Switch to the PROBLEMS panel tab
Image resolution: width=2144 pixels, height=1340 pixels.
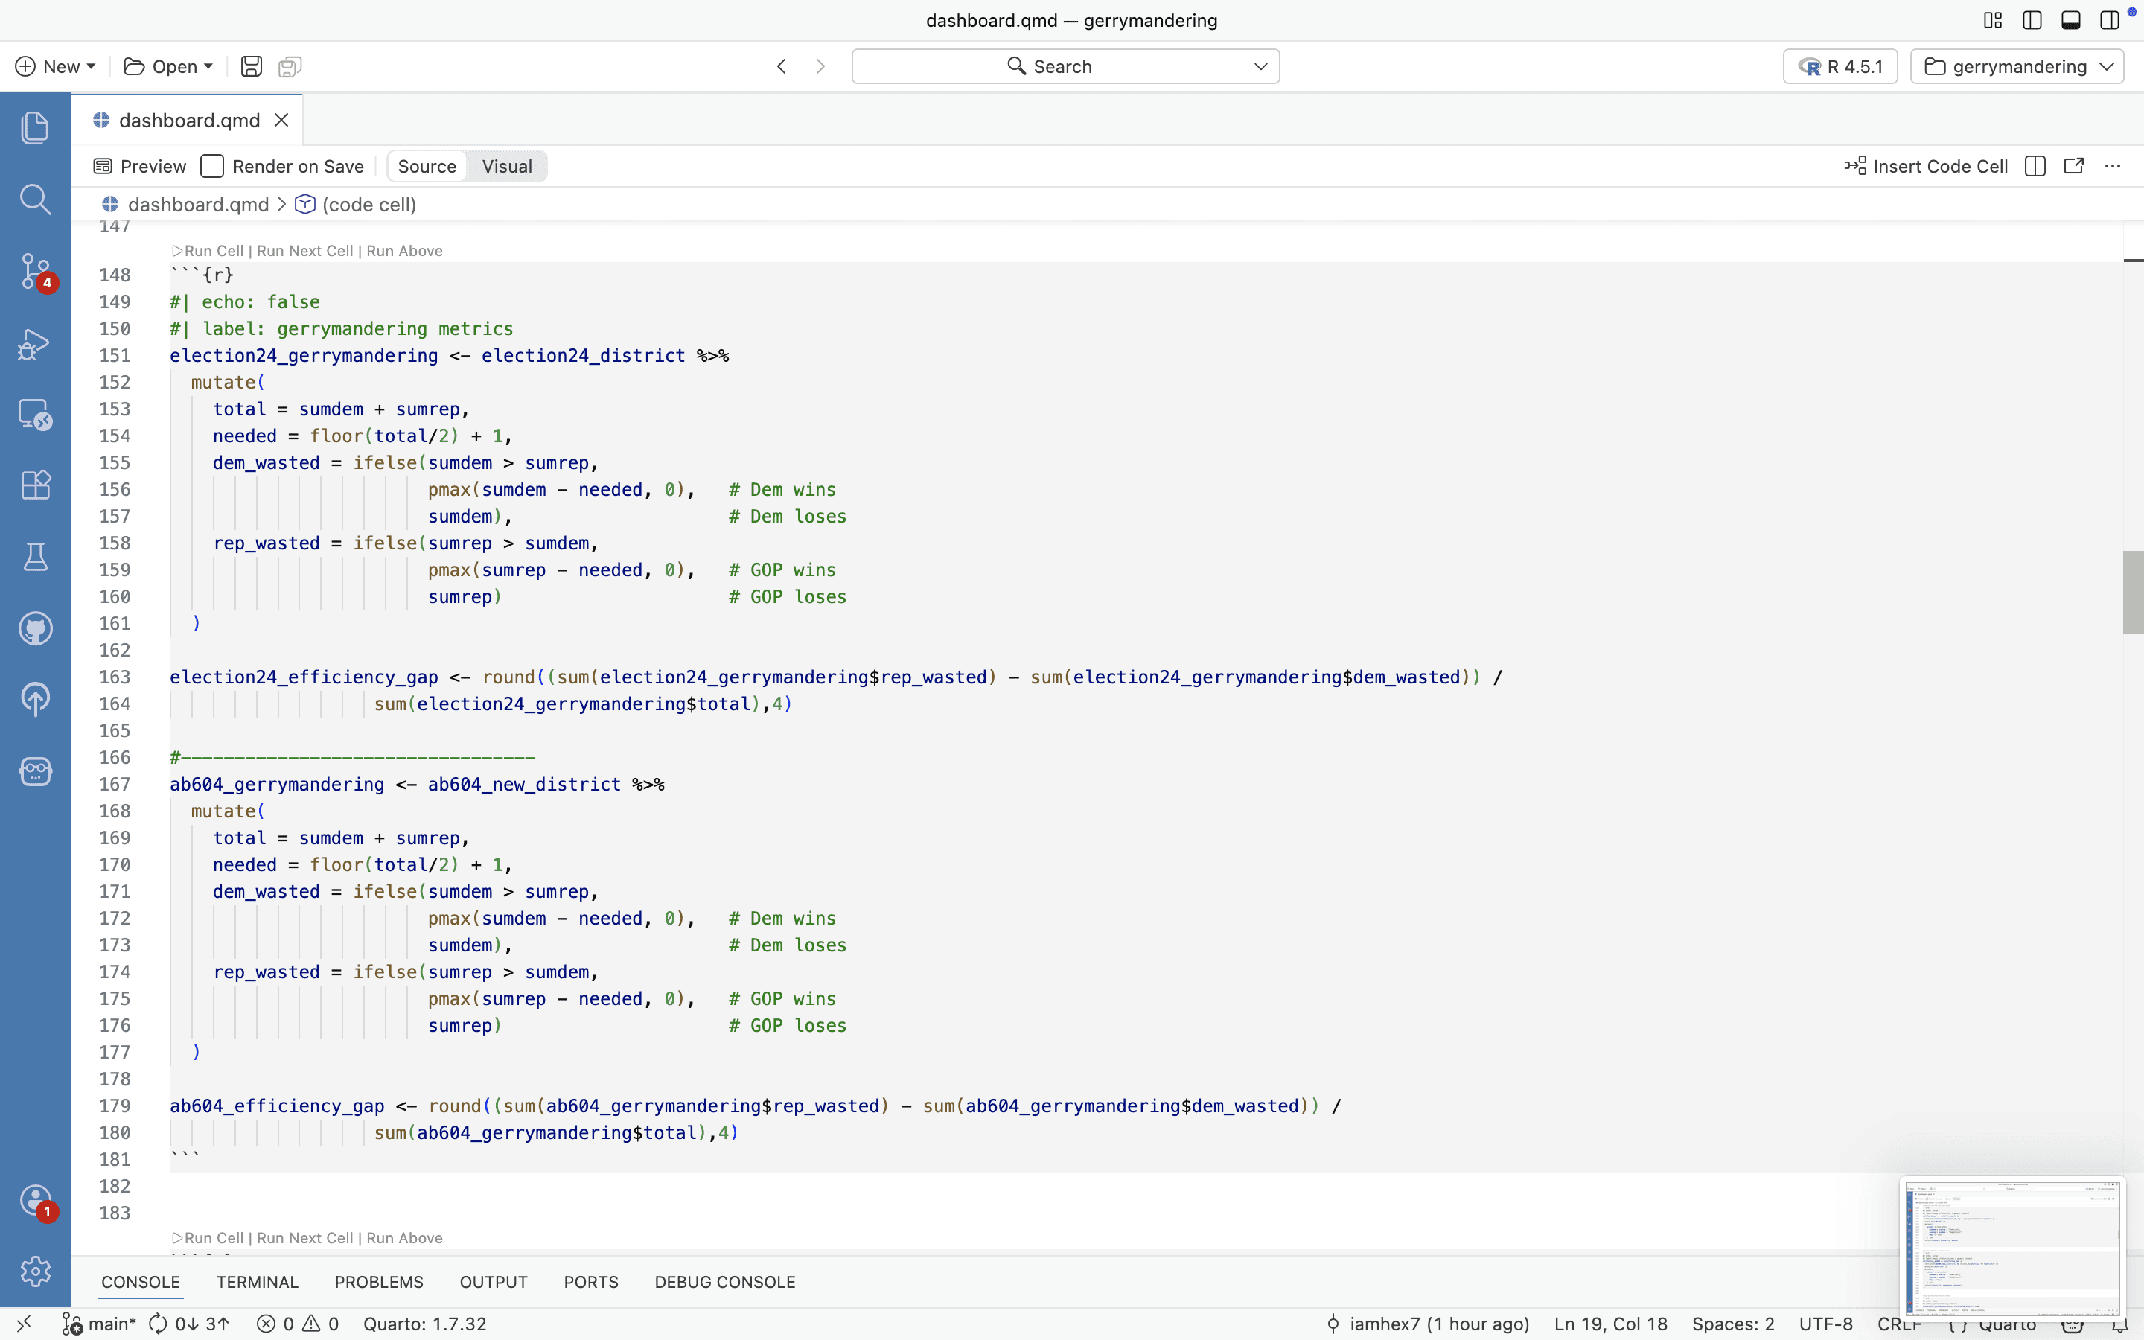[x=378, y=1281]
